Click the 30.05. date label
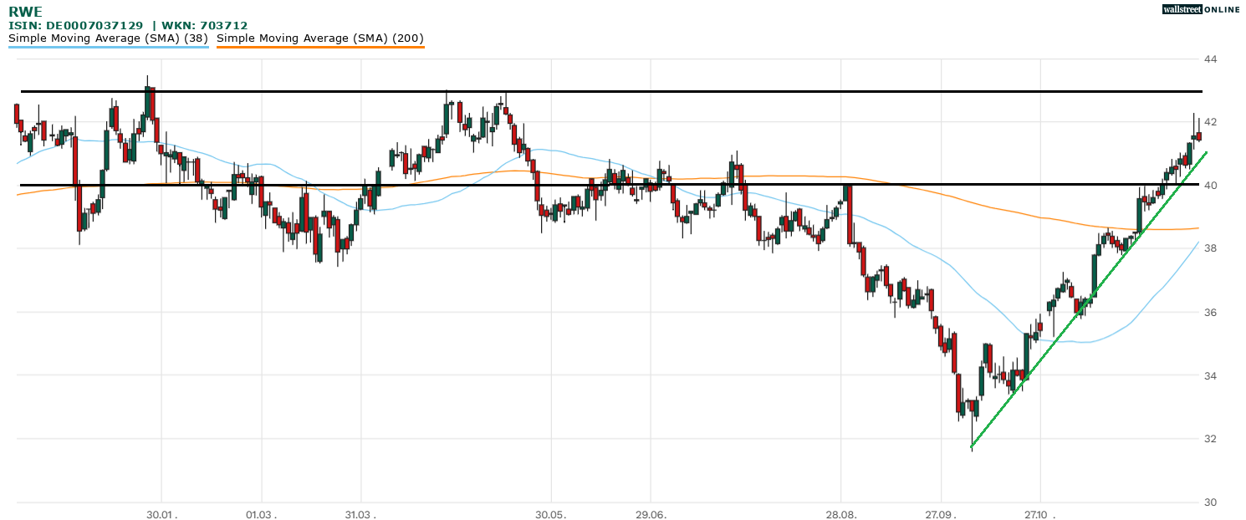Image resolution: width=1246 pixels, height=520 pixels. point(550,512)
